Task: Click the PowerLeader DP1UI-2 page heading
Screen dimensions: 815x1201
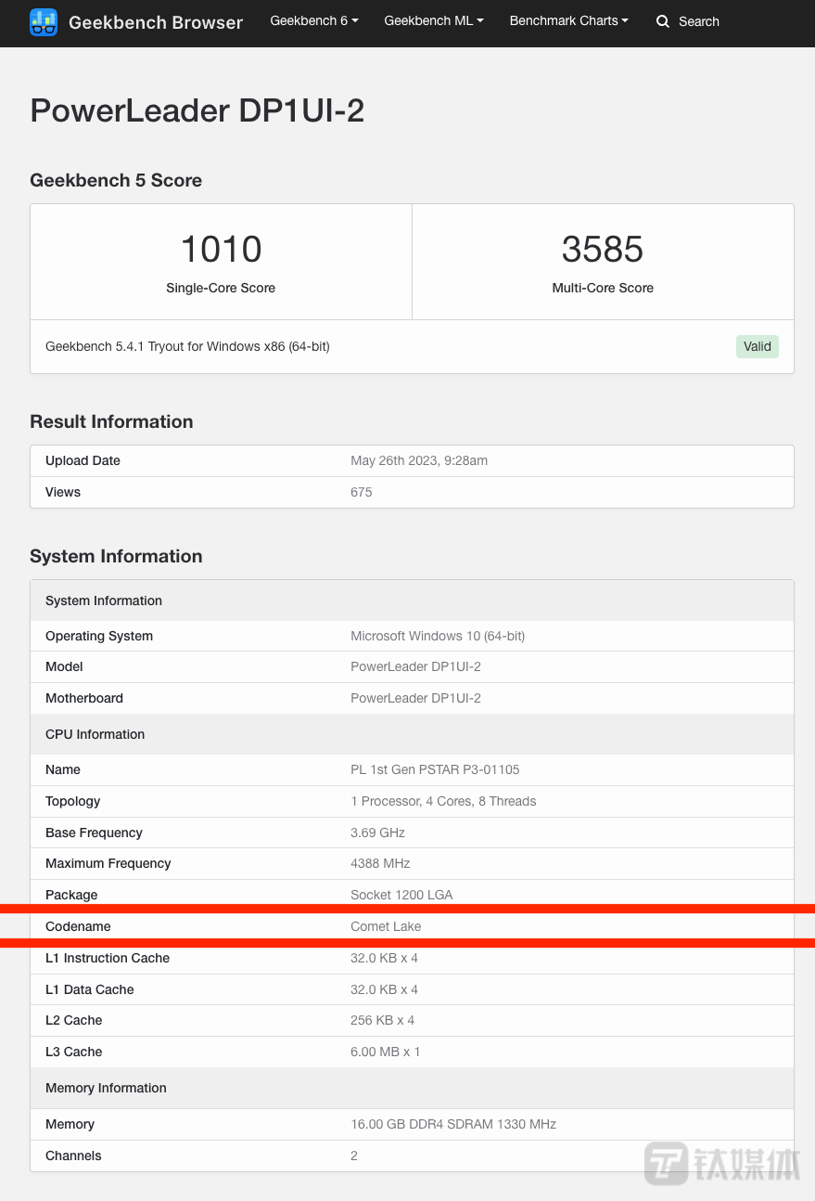Action: (x=197, y=110)
